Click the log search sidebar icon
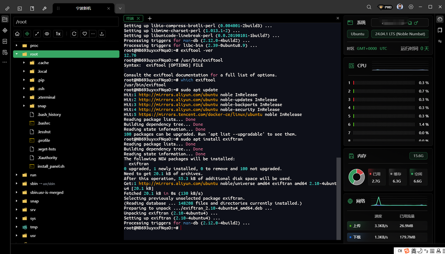445x254 pixels. (x=5, y=52)
